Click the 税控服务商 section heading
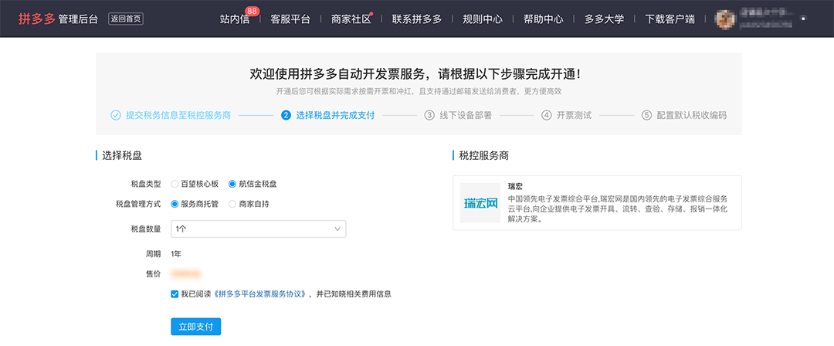 pos(484,155)
